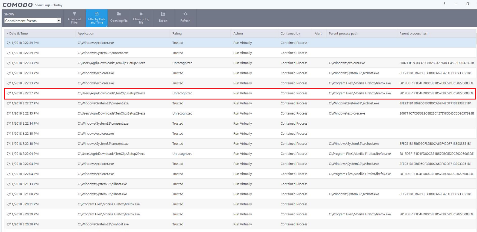Sort by Parent process path header
This screenshot has width=477, height=232.
point(362,34)
